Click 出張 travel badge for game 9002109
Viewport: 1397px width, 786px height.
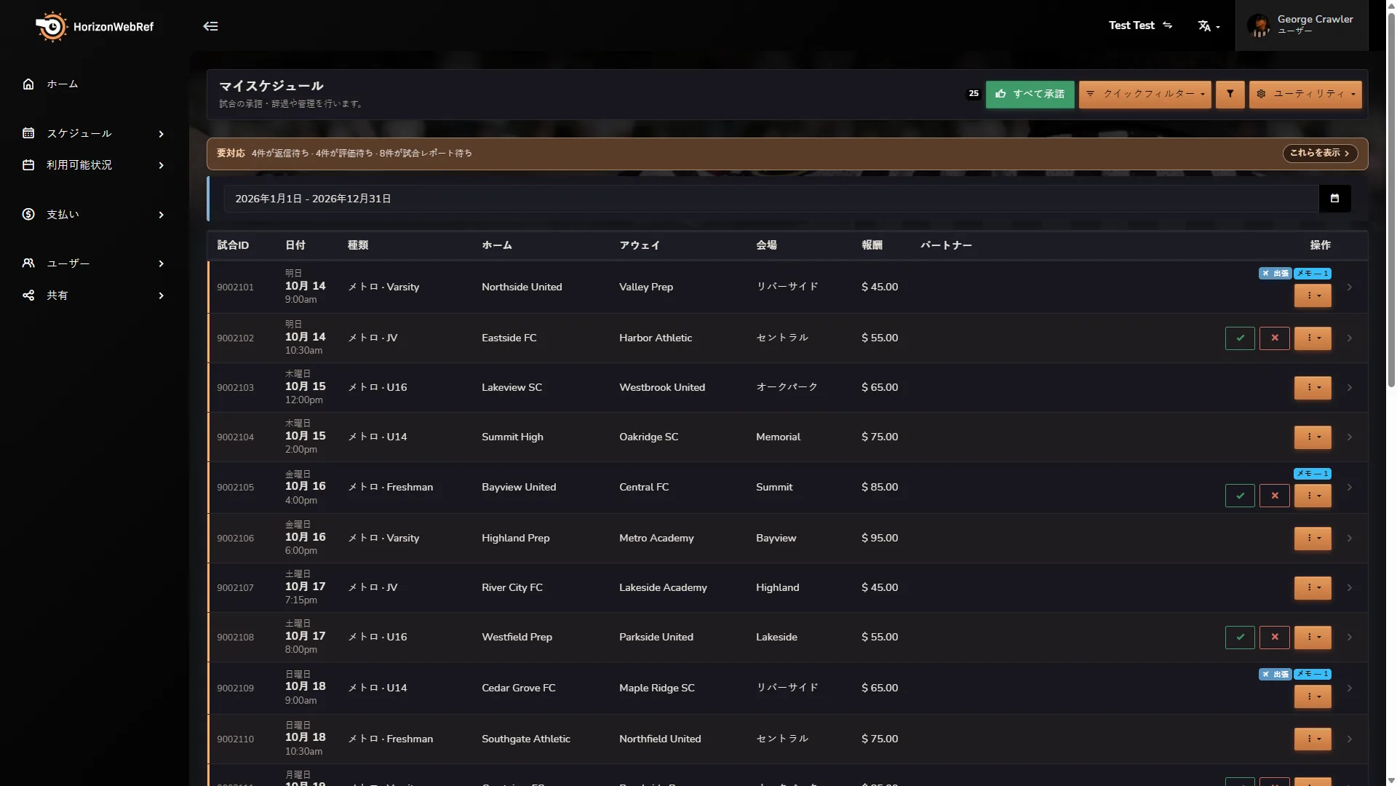(x=1275, y=675)
